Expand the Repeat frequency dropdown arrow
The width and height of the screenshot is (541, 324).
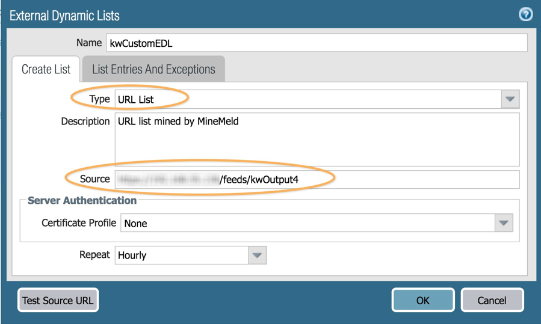pyautogui.click(x=257, y=255)
